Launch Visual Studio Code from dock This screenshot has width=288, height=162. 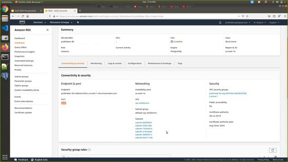tap(5, 28)
